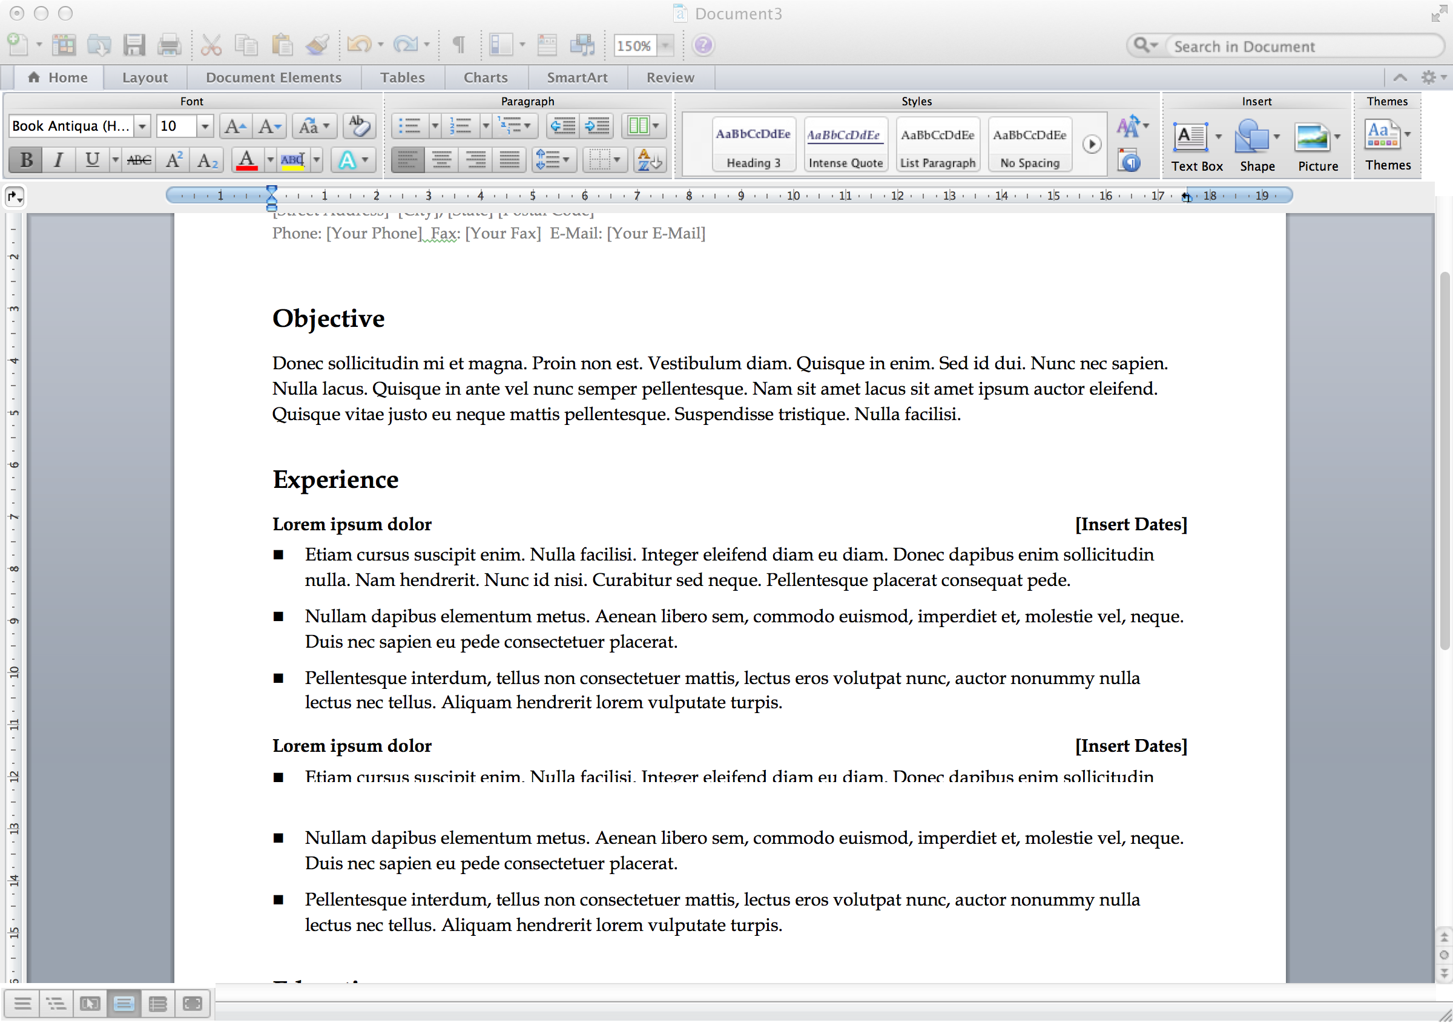Apply strikethrough ABC formatting
1453x1023 pixels.
click(139, 160)
